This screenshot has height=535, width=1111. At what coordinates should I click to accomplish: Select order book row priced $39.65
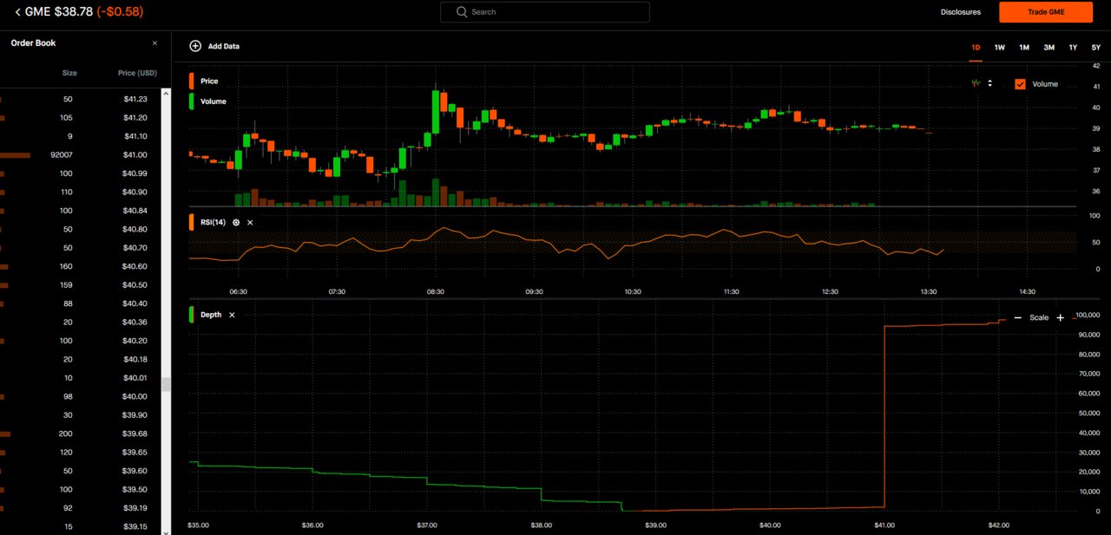tap(81, 453)
